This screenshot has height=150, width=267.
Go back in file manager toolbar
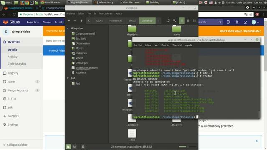[69, 20]
